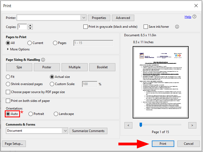This screenshot has height=152, width=203.
Task: Open the Printer selection dropdown
Action: (x=84, y=18)
